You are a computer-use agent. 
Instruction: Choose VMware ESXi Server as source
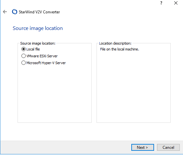pos(39,56)
